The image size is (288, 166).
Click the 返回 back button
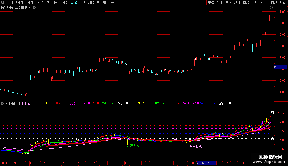point(282,2)
